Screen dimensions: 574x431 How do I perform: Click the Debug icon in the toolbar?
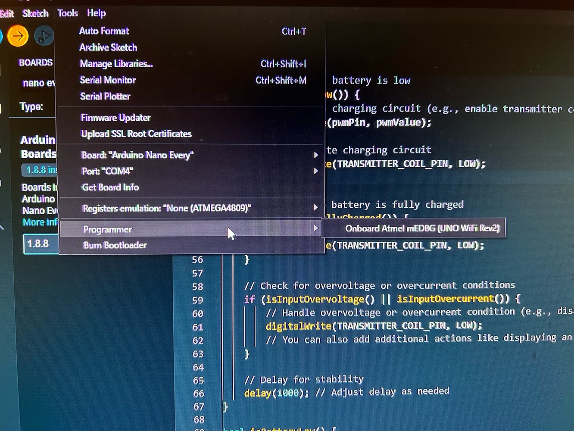44,36
